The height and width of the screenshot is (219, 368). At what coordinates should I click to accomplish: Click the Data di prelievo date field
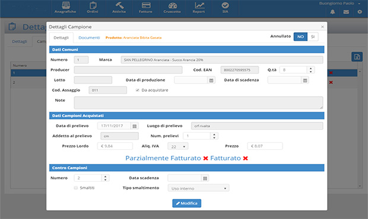[114, 126]
